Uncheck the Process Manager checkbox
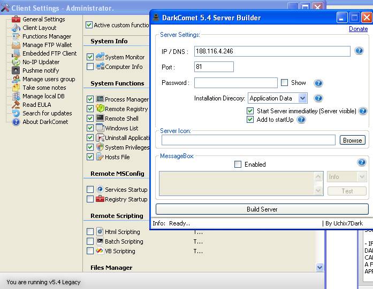Image resolution: width=373 pixels, height=289 pixels. [90, 99]
